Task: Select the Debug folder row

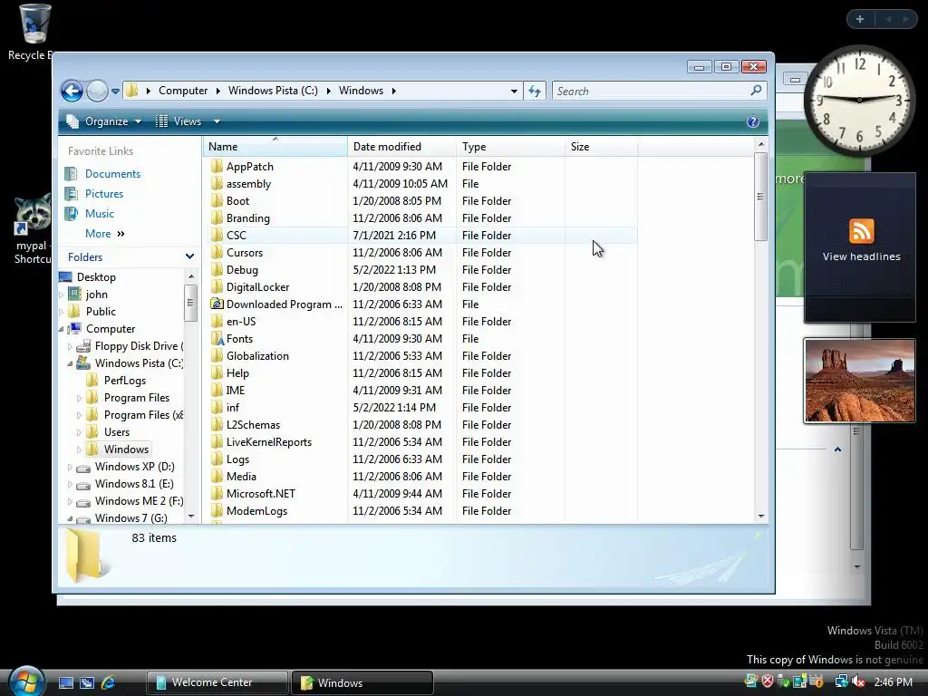Action: click(421, 270)
